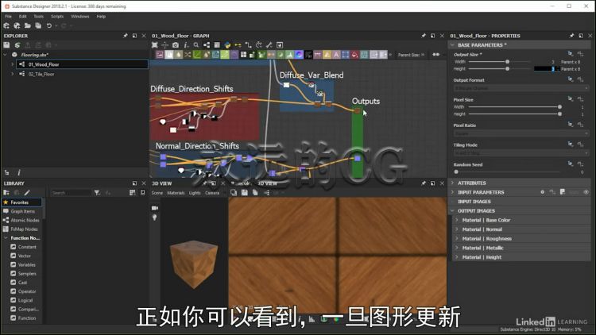Viewport: 596px width, 335px height.
Task: Expand the 02_Tile_Floor graph item
Action: [x=12, y=74]
